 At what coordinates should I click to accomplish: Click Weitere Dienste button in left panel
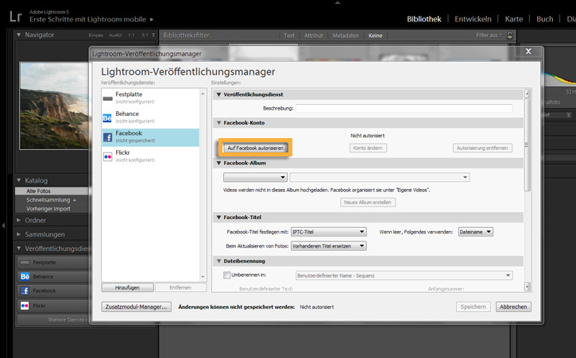tap(53, 320)
